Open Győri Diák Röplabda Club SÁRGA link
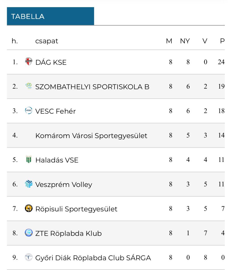 tap(93, 258)
